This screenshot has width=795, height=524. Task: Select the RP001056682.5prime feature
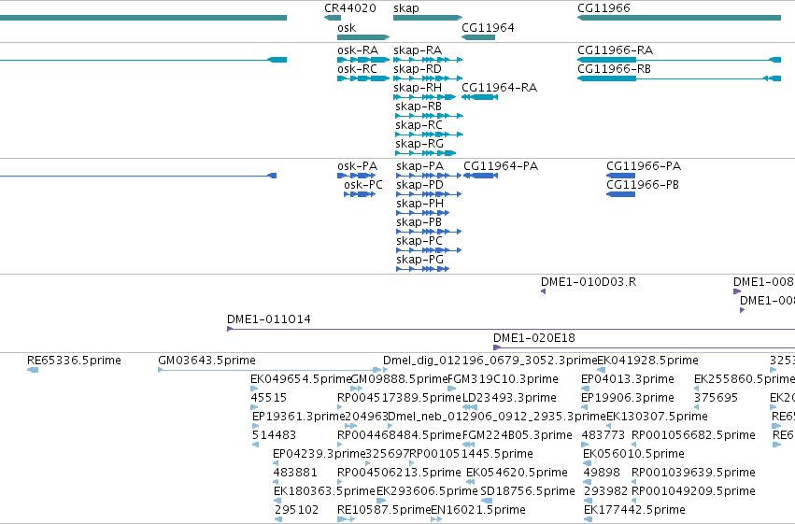[633, 445]
